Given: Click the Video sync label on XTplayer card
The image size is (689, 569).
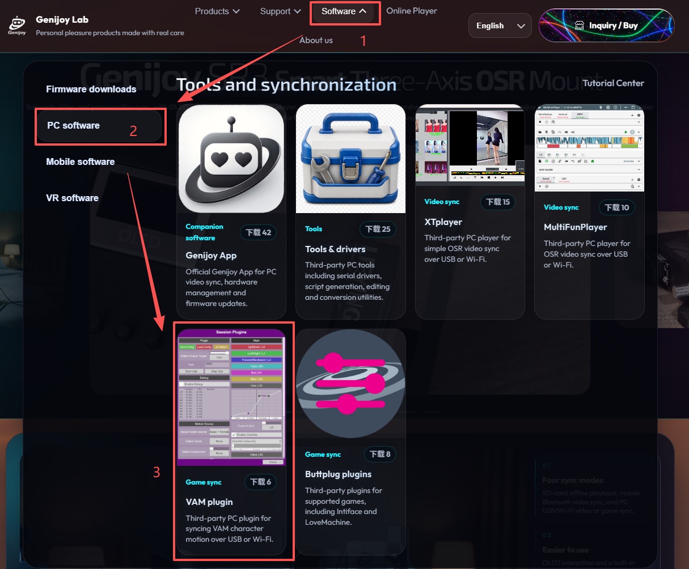Looking at the screenshot, I should 442,202.
